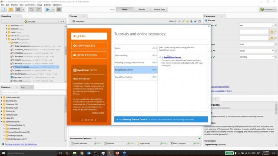This screenshot has height=156, width=278.
Task: Click the Chrome icon in taskbar
Action: [x=82, y=153]
